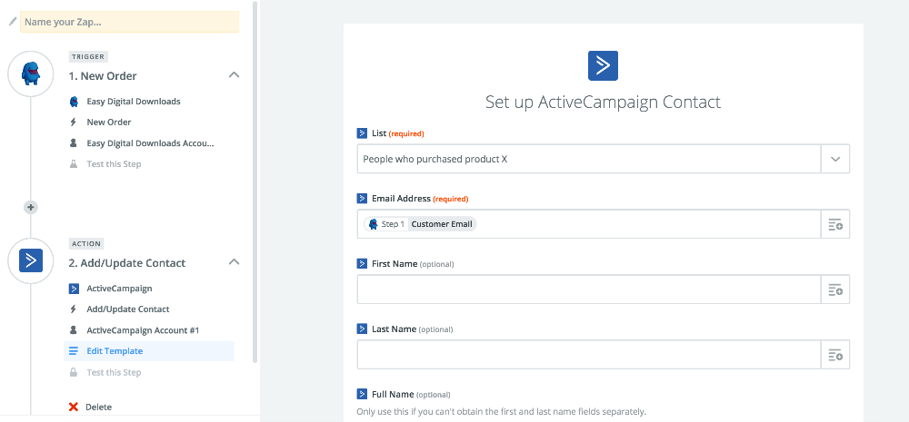Screen dimensions: 909x422
Task: Click the ActiveCampaign action circle icon
Action: (x=31, y=261)
